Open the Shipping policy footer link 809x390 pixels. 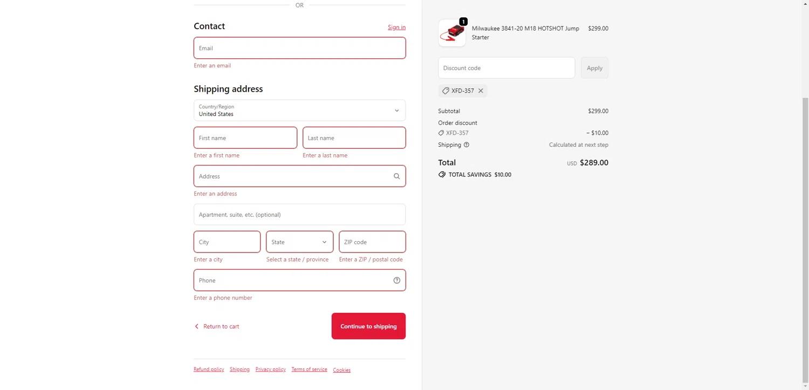tap(239, 370)
